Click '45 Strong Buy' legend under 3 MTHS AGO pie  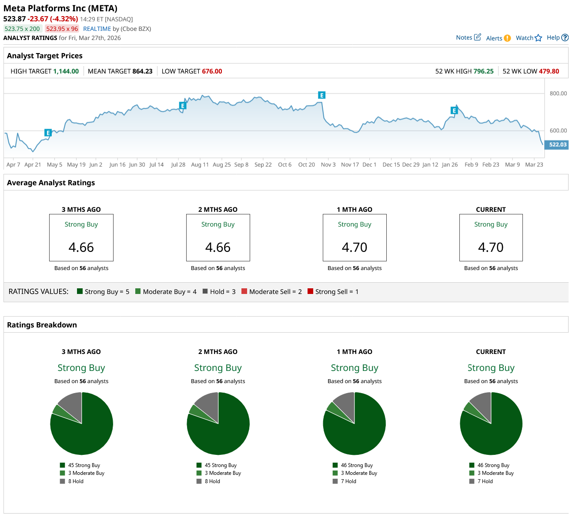point(84,465)
